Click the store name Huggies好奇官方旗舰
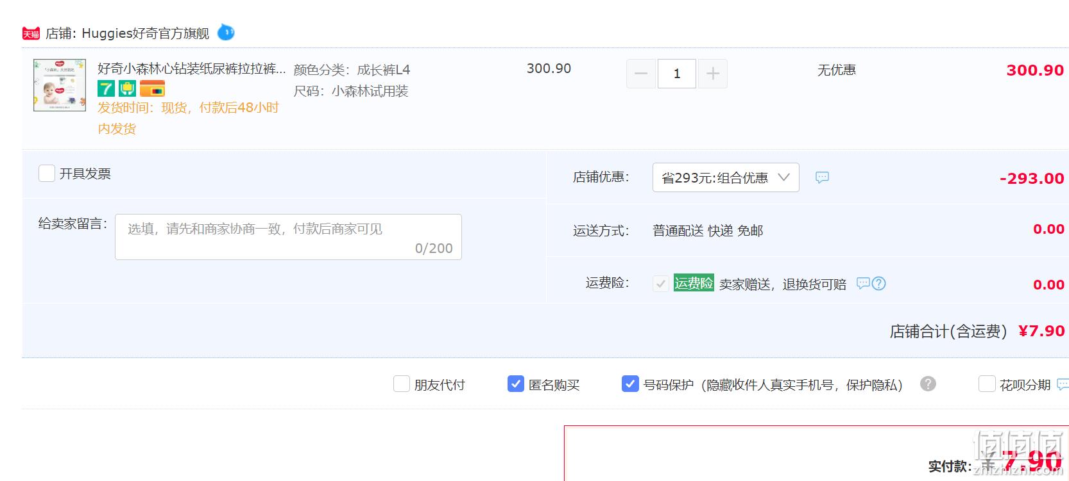 click(145, 33)
